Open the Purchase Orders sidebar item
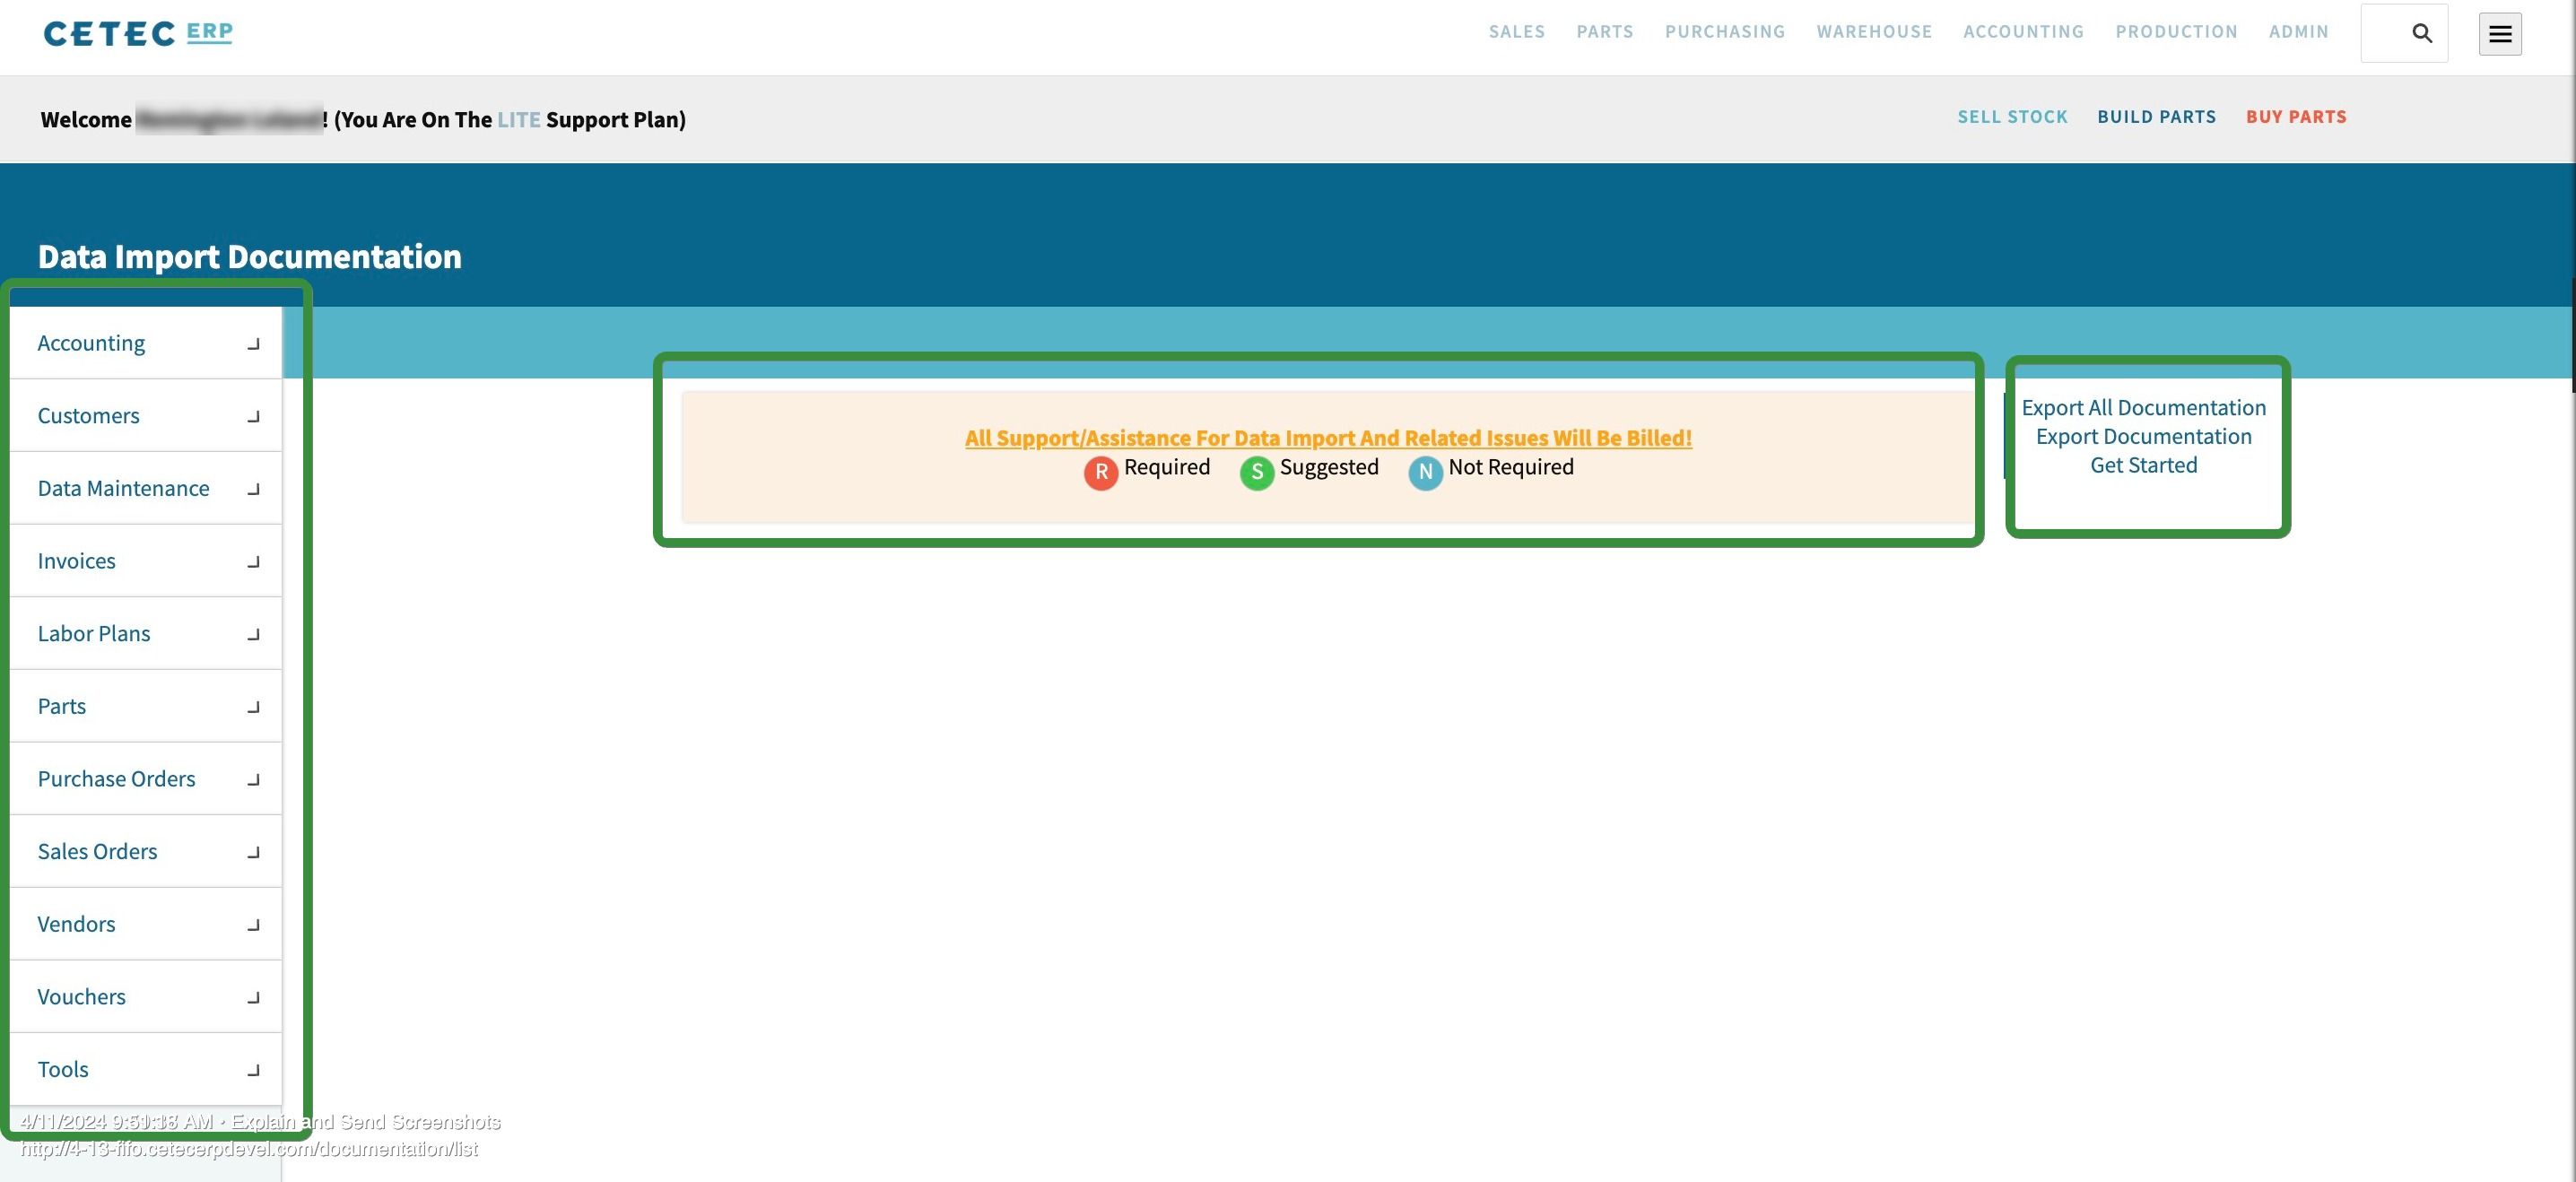 [x=116, y=779]
